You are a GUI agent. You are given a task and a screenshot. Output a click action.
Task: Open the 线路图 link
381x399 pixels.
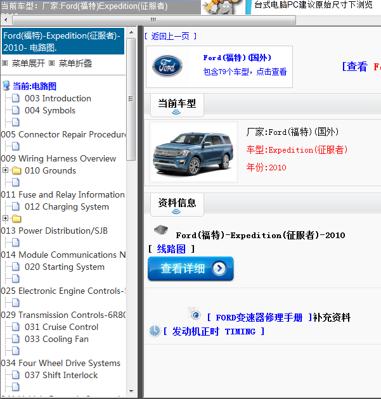click(171, 249)
